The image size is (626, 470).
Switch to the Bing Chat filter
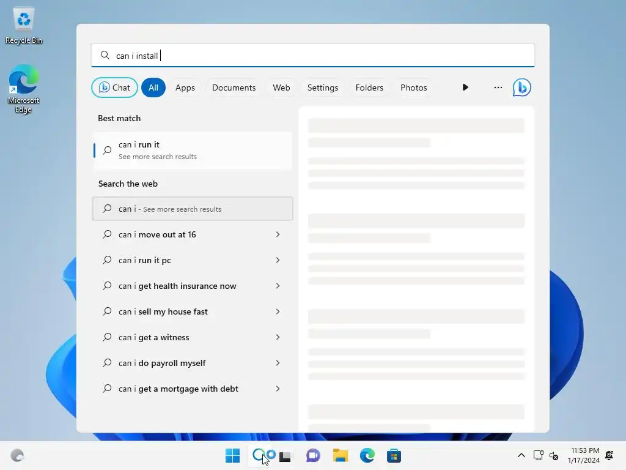114,88
